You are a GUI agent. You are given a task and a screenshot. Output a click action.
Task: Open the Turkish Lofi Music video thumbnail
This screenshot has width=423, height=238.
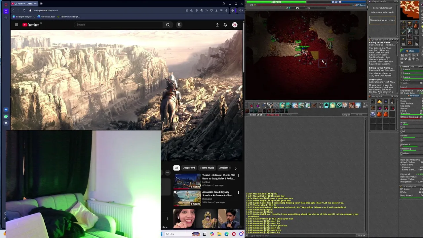[x=187, y=181]
